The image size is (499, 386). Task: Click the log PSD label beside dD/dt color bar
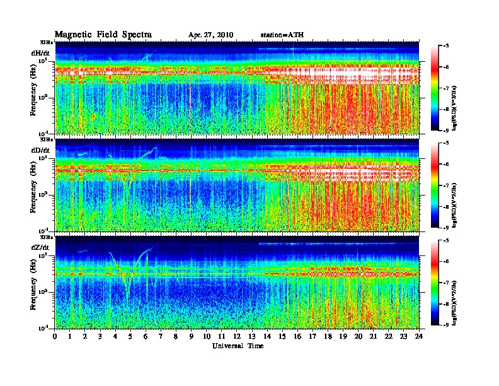[x=454, y=205]
